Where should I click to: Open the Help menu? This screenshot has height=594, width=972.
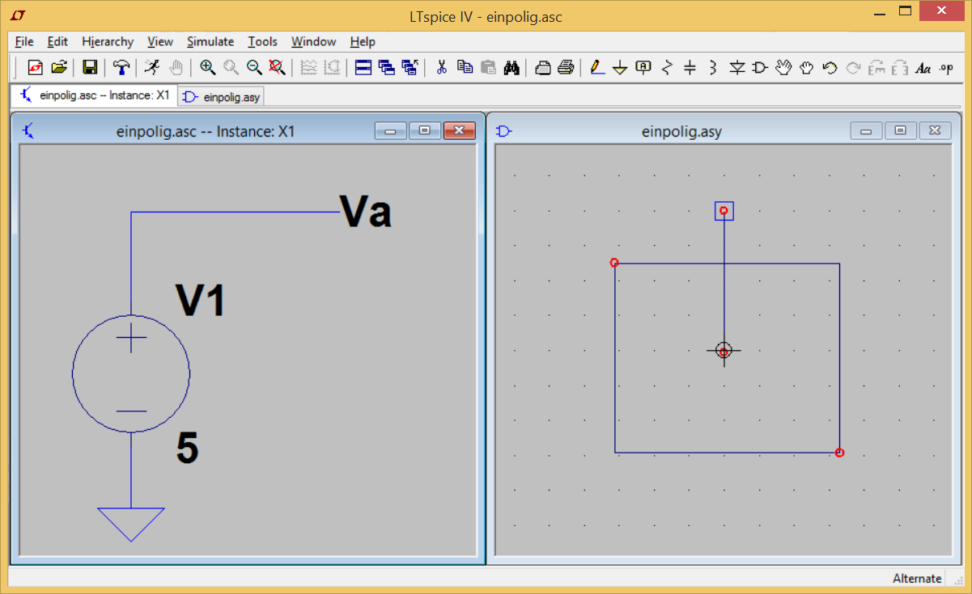click(x=363, y=42)
